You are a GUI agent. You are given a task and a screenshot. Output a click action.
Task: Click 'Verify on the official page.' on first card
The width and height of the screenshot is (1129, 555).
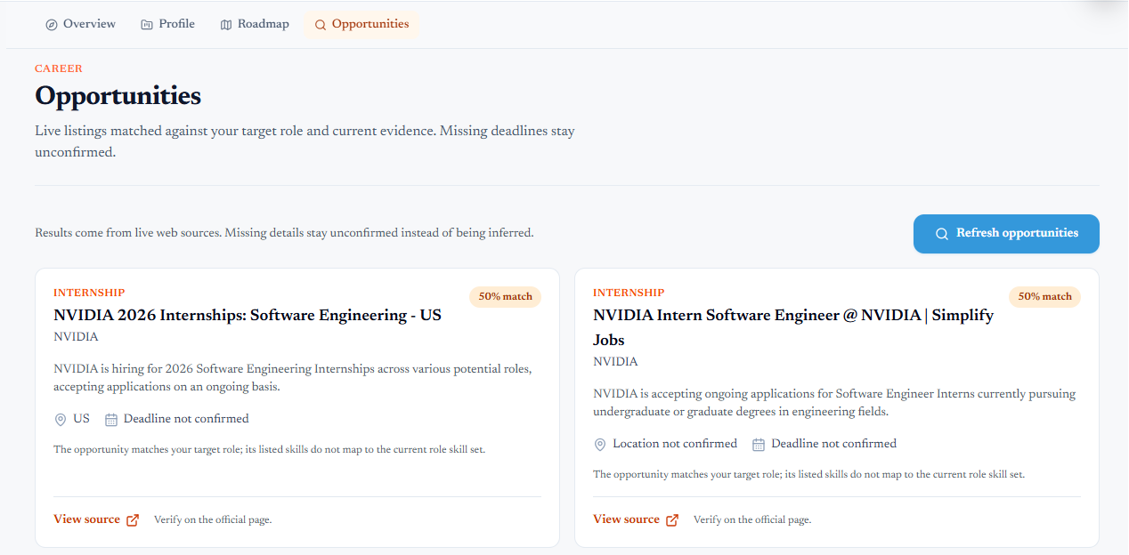[213, 519]
